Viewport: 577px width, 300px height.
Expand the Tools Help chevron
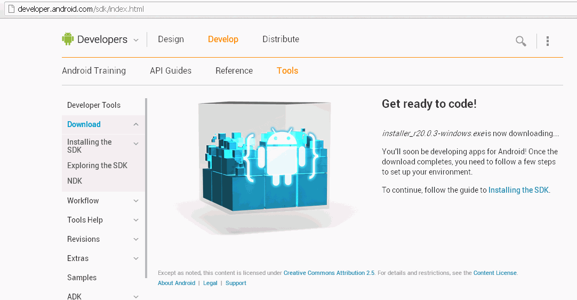136,220
